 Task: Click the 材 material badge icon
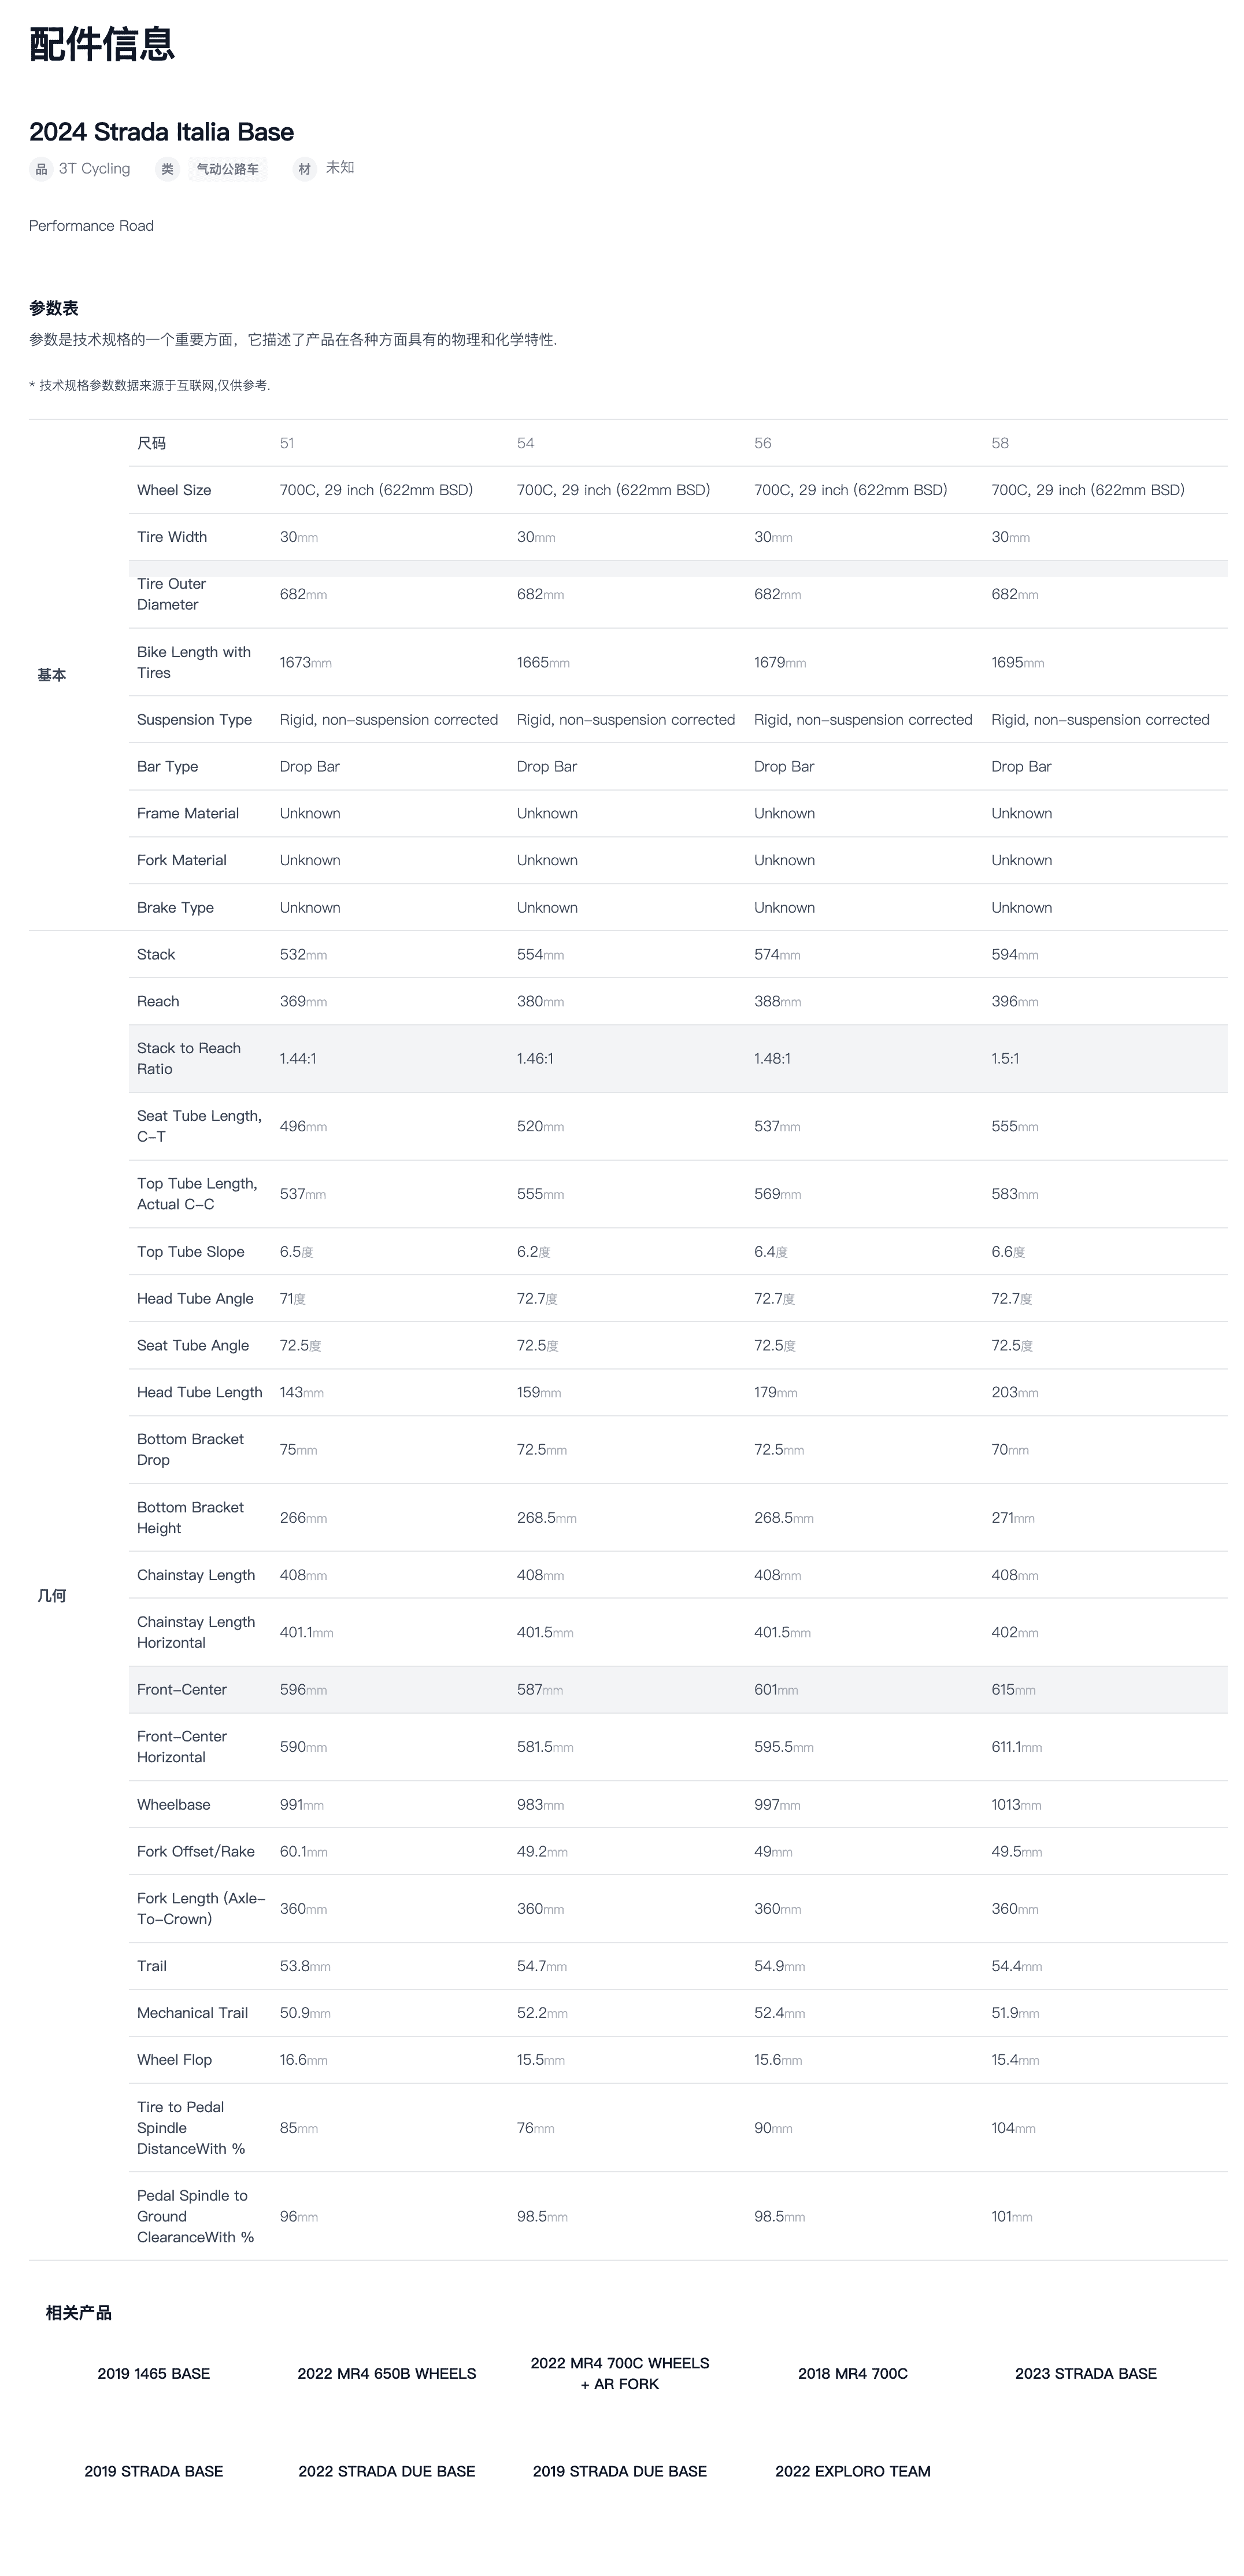tap(305, 169)
